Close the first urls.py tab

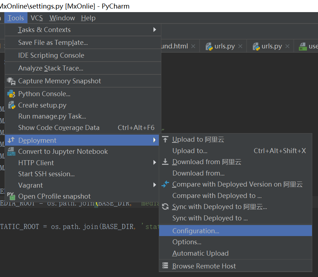pyautogui.click(x=240, y=46)
